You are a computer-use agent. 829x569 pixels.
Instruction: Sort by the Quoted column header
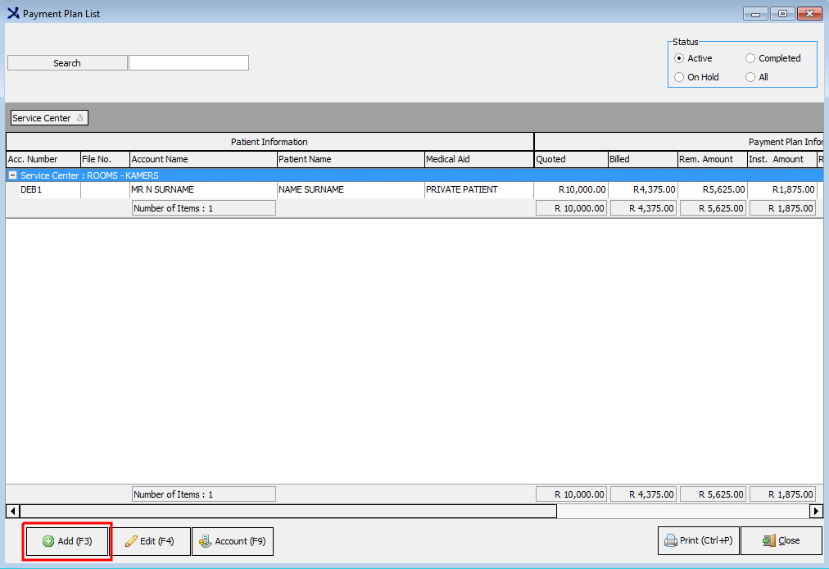click(572, 159)
